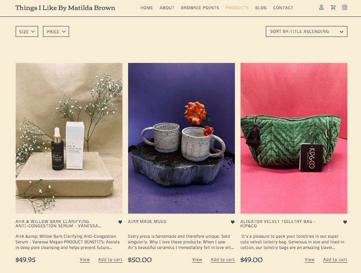Expand the Price filter dropdown
361x273 pixels.
point(56,32)
